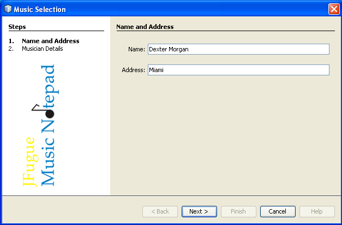Click the disabled < Back button

tap(160, 211)
